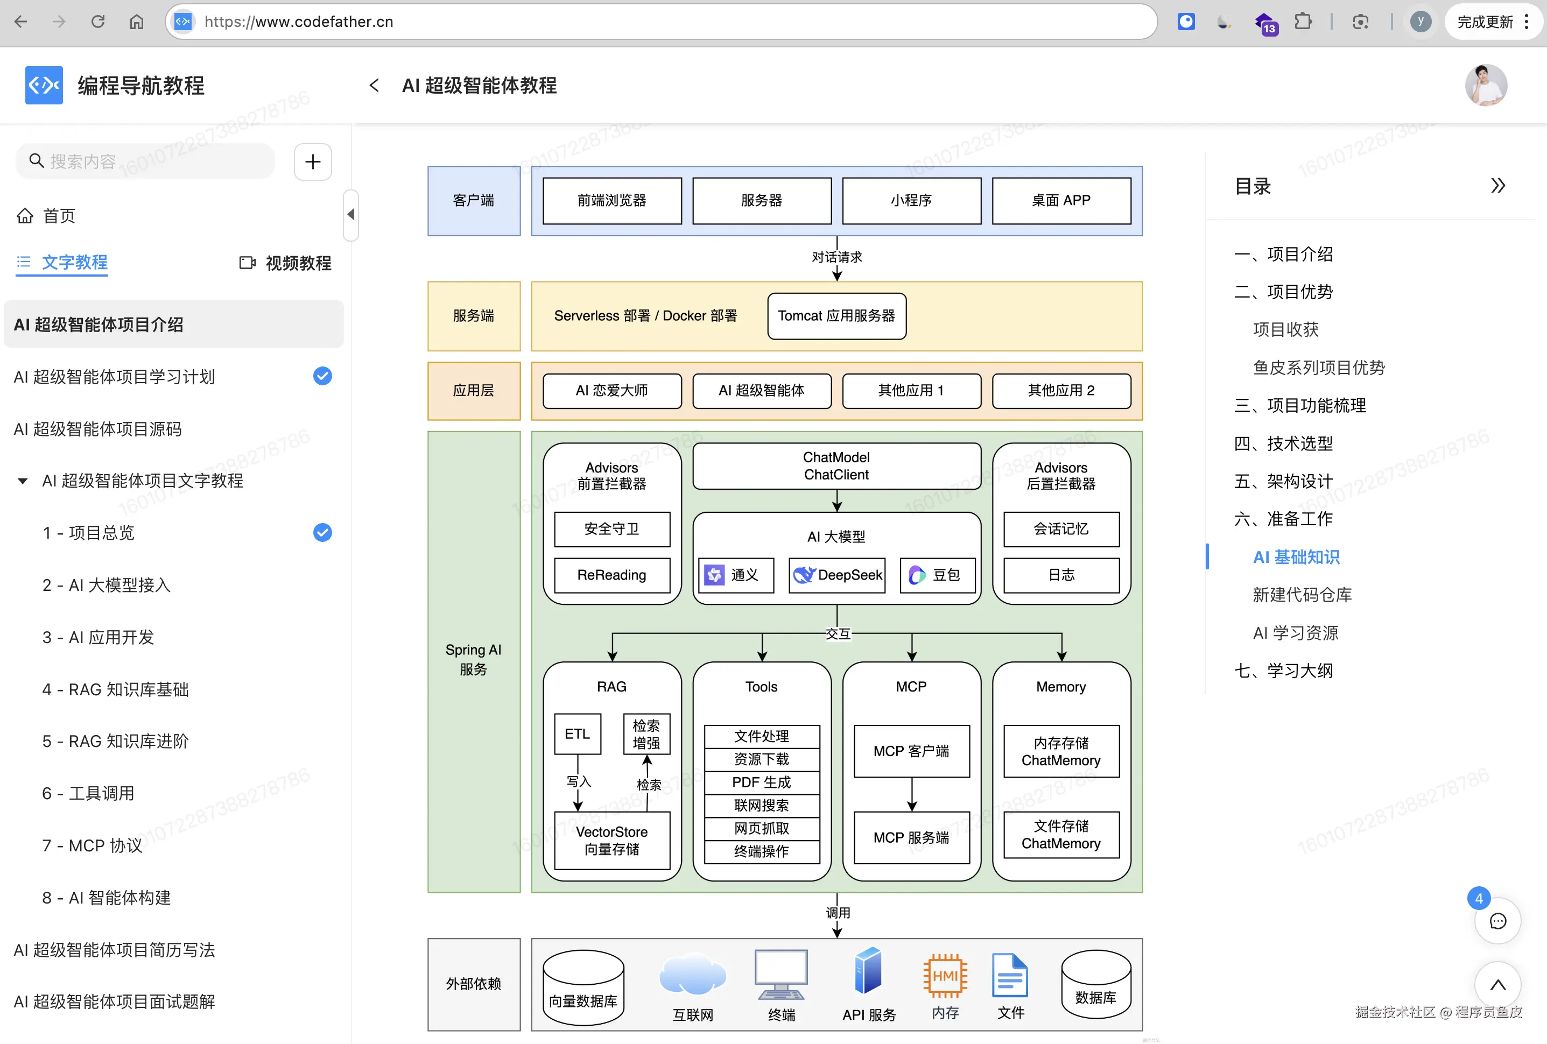
Task: Jump to 四、技术选型 in the table of contents
Action: pos(1283,443)
